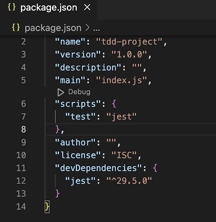Click the highlighted closing brace on line 14

47,207
